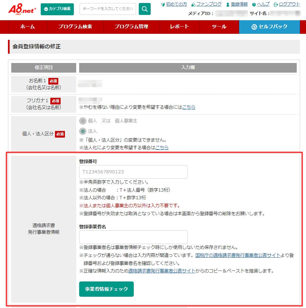Viewport: 306px width, 308px height.
Task: Switch to the レポート tab
Action: pos(179,27)
